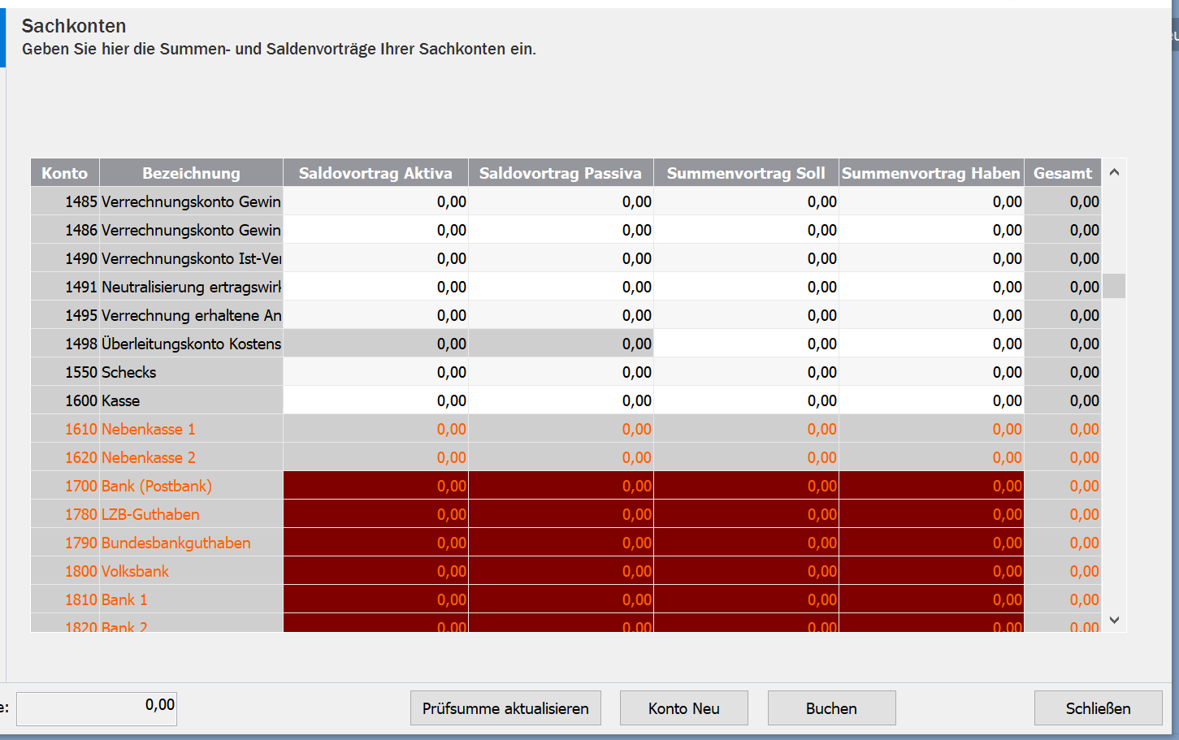Click Saldovortrag Passiva cell for account 1498
1179x740 pixels.
[561, 344]
